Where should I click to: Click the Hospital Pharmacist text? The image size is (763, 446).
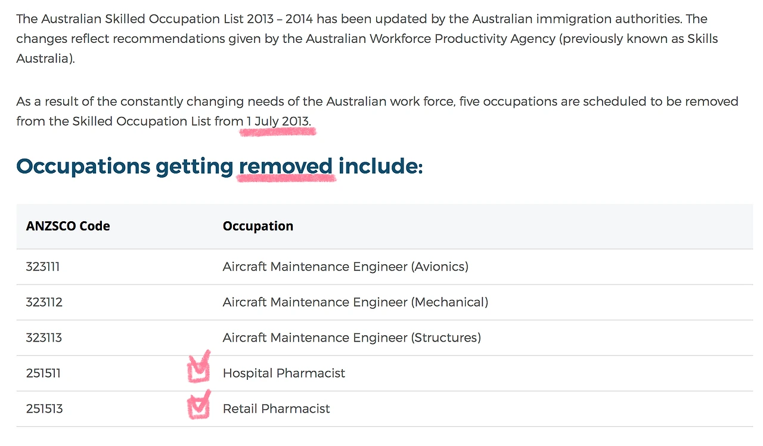(x=284, y=373)
